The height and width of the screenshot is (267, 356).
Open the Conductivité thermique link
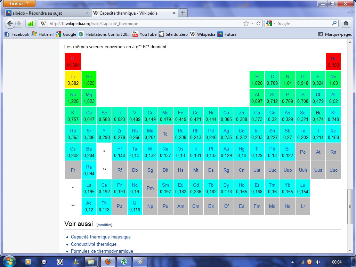click(94, 244)
